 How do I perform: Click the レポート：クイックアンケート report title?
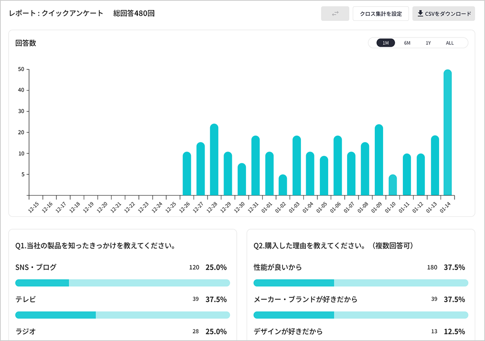point(55,13)
